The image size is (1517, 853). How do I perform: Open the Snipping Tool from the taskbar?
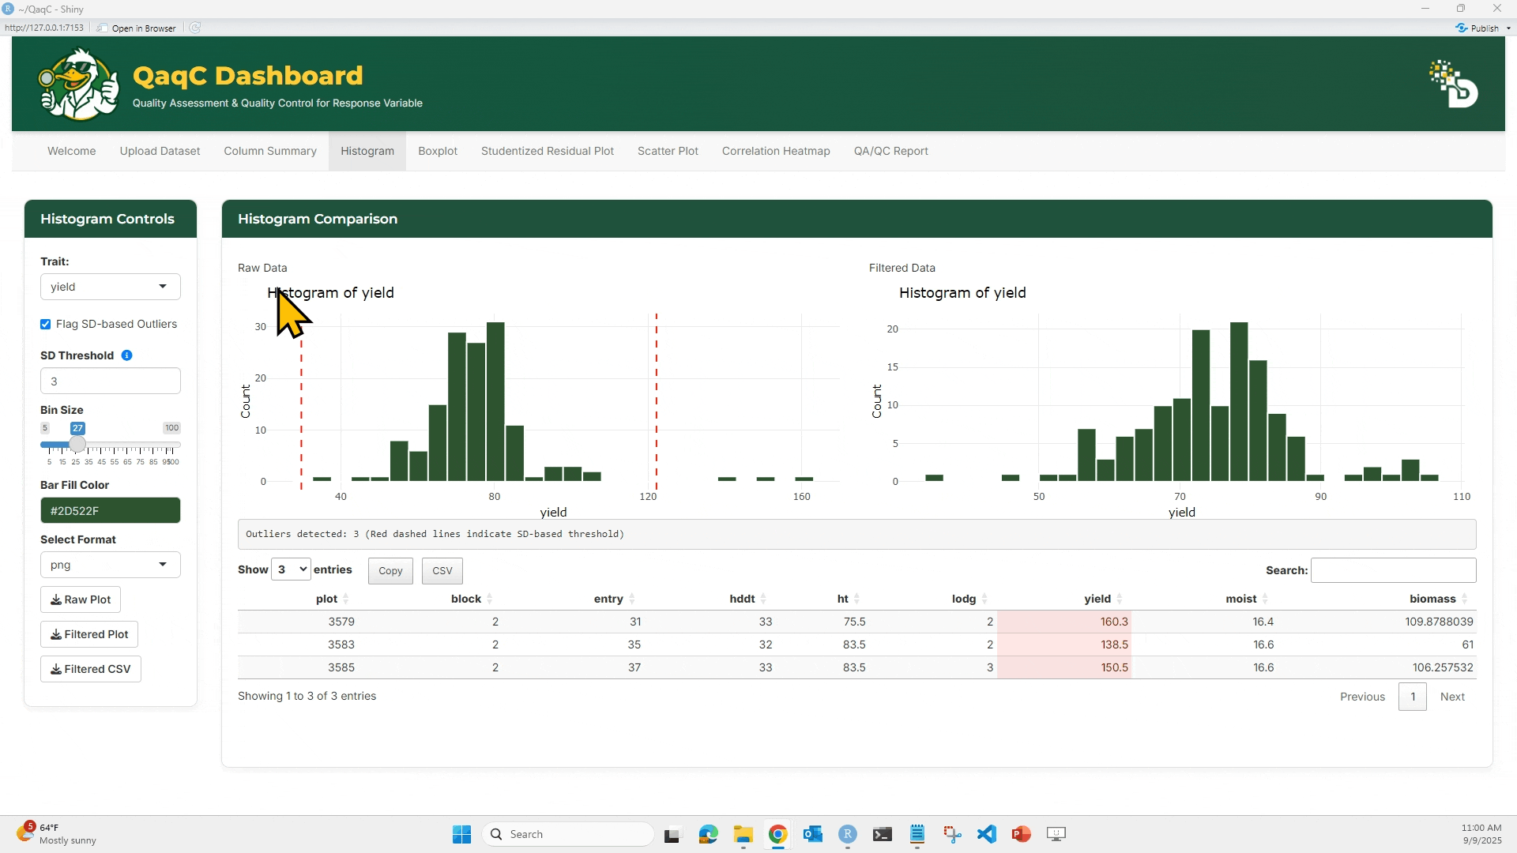pos(952,834)
